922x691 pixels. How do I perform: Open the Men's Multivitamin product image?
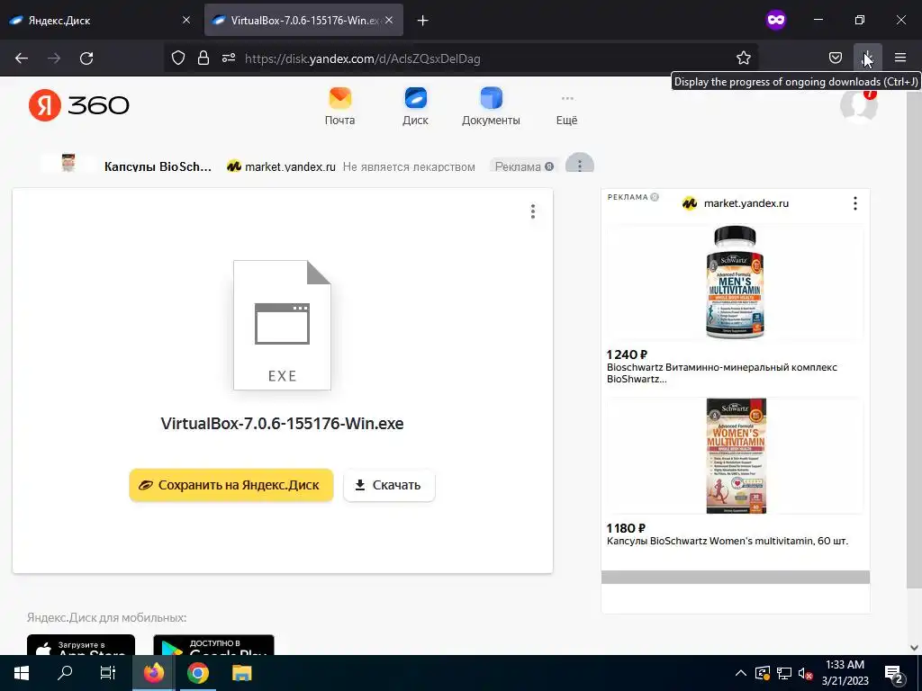click(735, 282)
